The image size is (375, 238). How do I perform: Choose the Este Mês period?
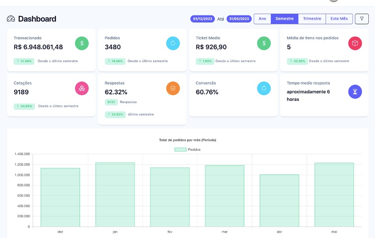coord(339,19)
